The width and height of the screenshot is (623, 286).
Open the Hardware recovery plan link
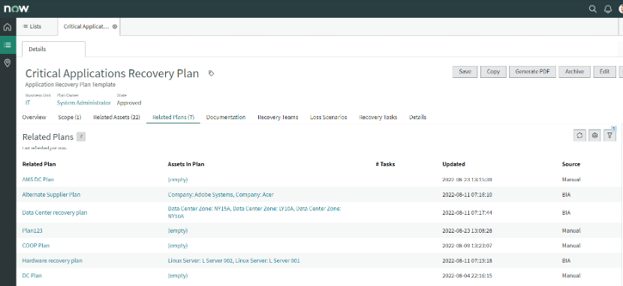[53, 261]
